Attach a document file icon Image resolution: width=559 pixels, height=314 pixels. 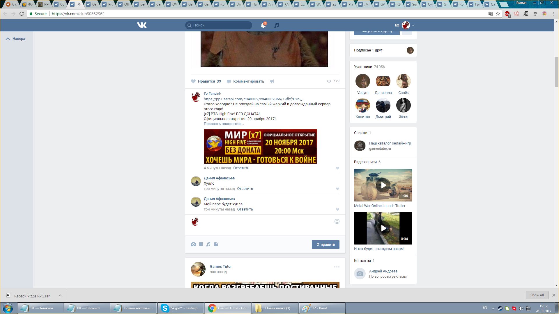pos(216,245)
